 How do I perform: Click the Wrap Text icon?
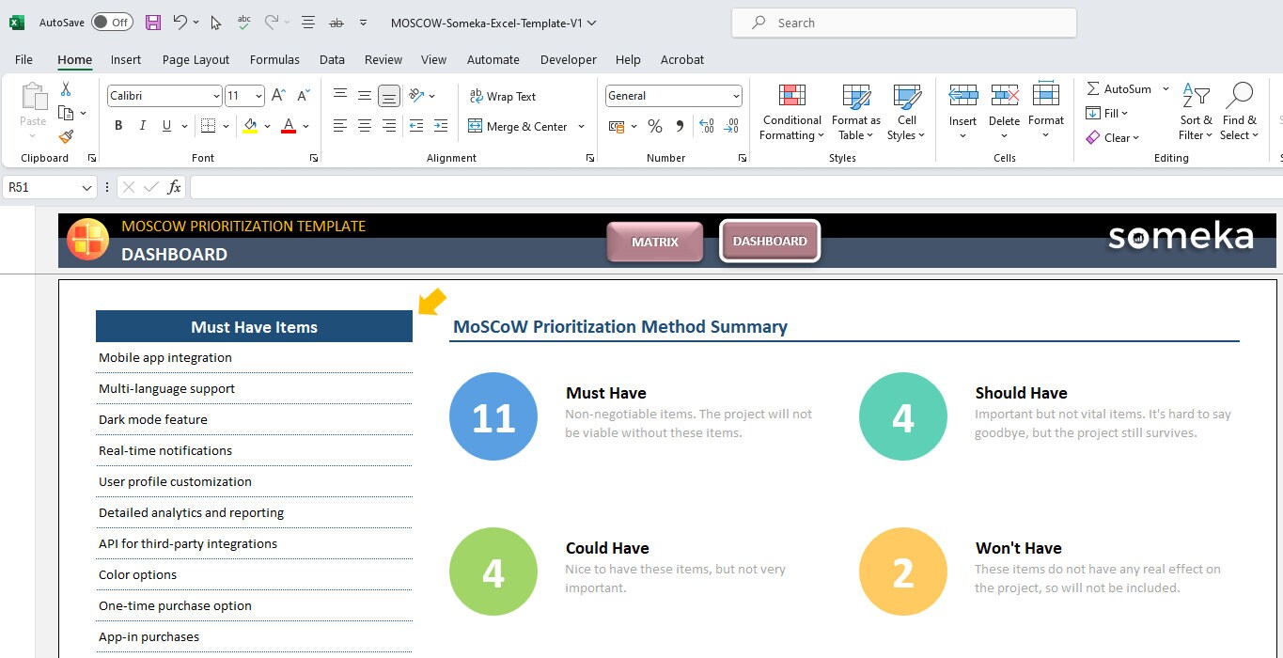click(x=504, y=96)
